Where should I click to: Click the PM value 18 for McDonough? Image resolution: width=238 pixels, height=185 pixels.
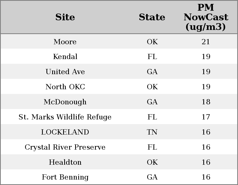tap(206, 102)
